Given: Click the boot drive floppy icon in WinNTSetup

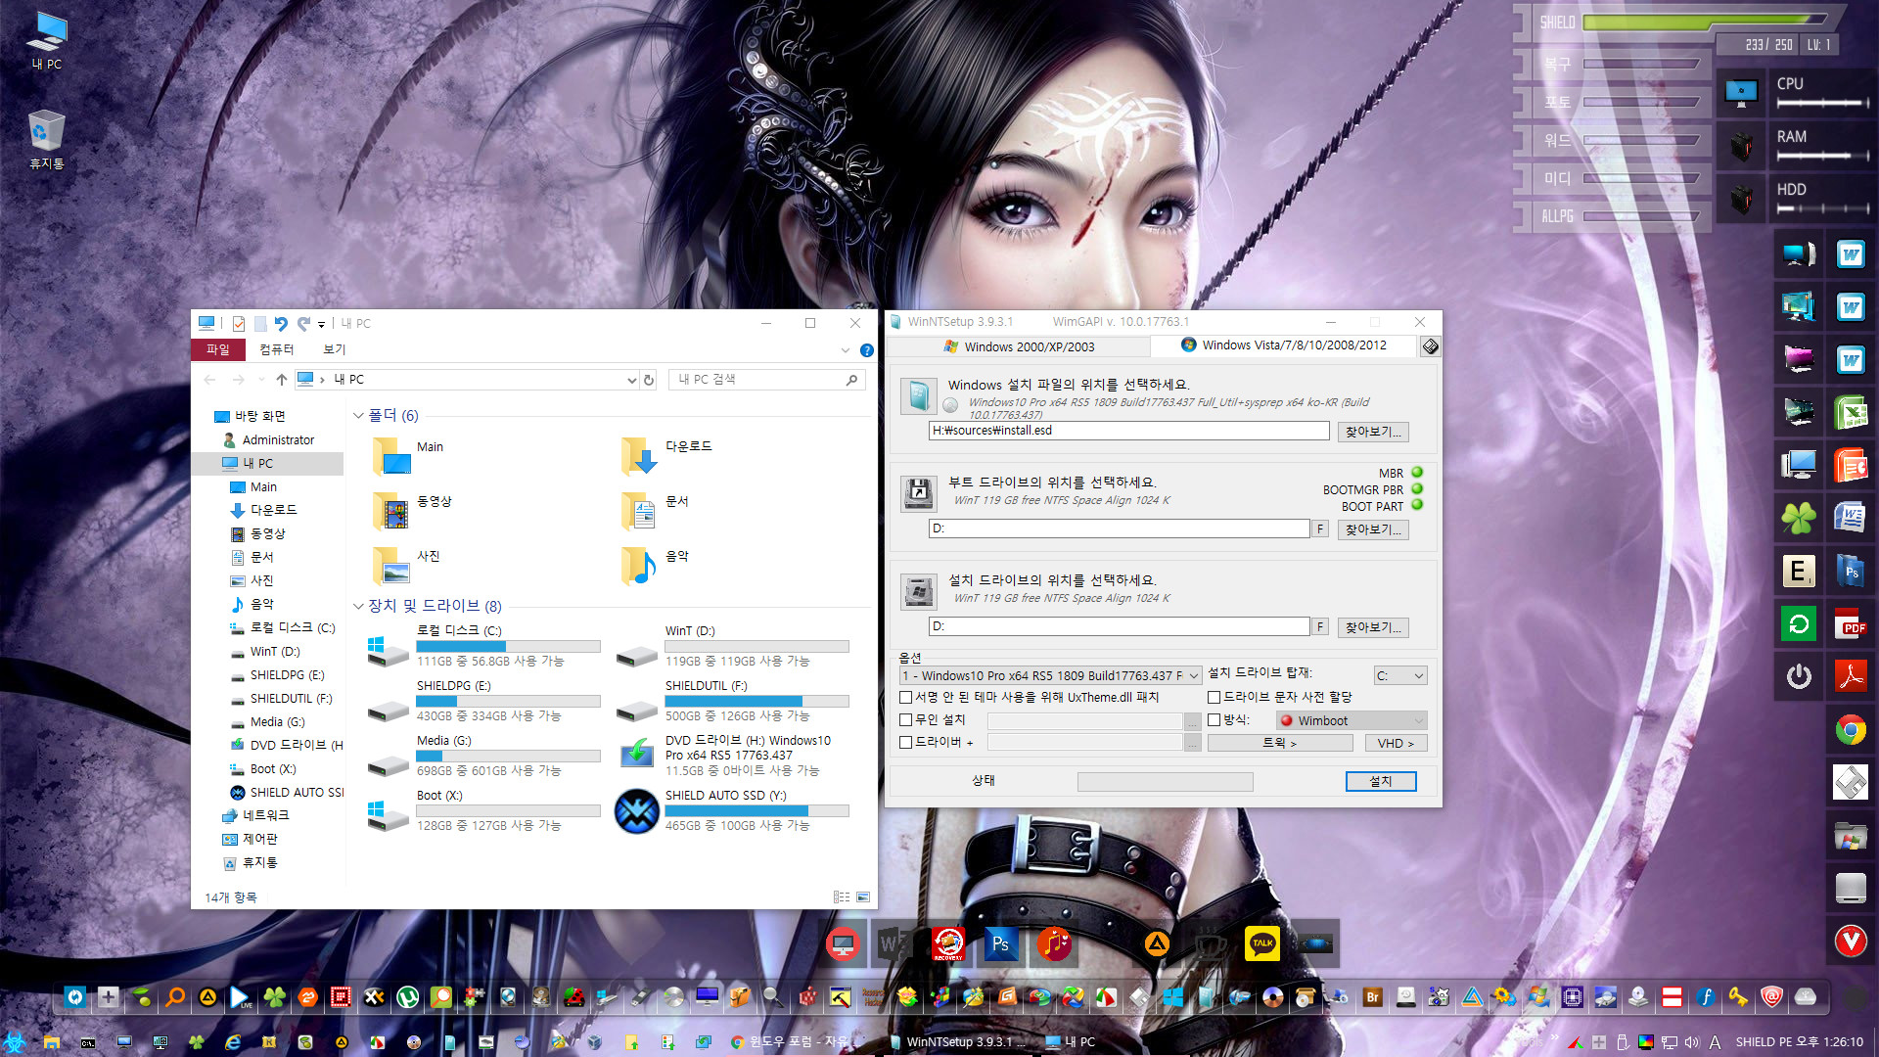Looking at the screenshot, I should (918, 493).
